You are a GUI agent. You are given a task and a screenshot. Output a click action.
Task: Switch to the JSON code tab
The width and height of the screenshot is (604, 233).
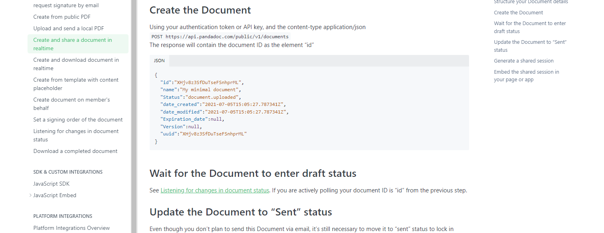[159, 60]
